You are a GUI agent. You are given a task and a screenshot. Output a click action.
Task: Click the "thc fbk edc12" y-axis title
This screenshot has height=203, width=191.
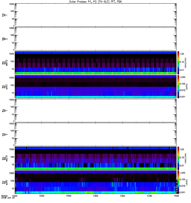click(5, 158)
